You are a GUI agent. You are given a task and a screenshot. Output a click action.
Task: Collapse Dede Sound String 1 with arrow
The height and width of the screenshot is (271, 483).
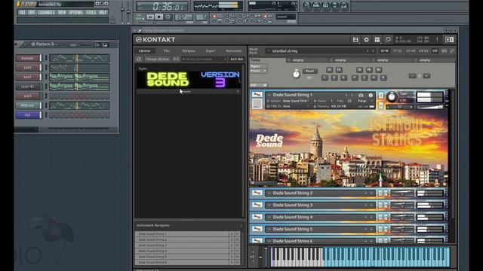coord(269,96)
